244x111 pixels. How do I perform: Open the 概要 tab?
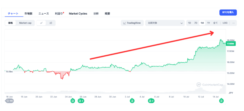coord(107,14)
